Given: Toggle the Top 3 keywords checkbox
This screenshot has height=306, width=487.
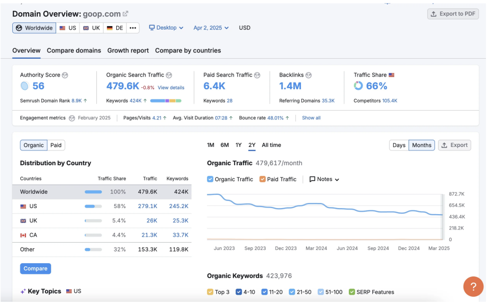Looking at the screenshot, I should (x=210, y=292).
